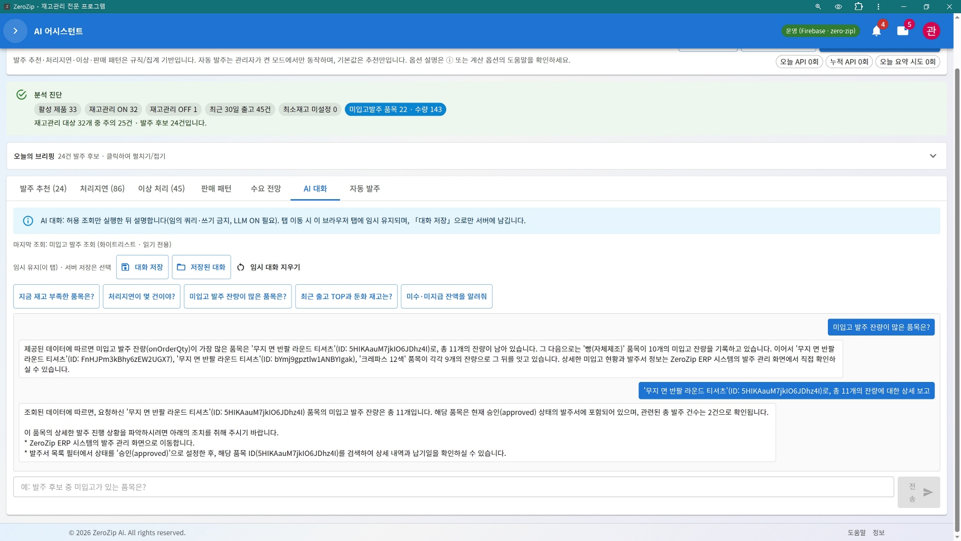Click the 마지막 조회: 미입고 발주 조회 text
Viewport: 961px width, 541px height.
click(x=92, y=245)
